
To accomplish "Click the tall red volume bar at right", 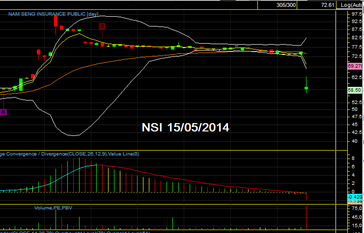I will tap(307, 218).
